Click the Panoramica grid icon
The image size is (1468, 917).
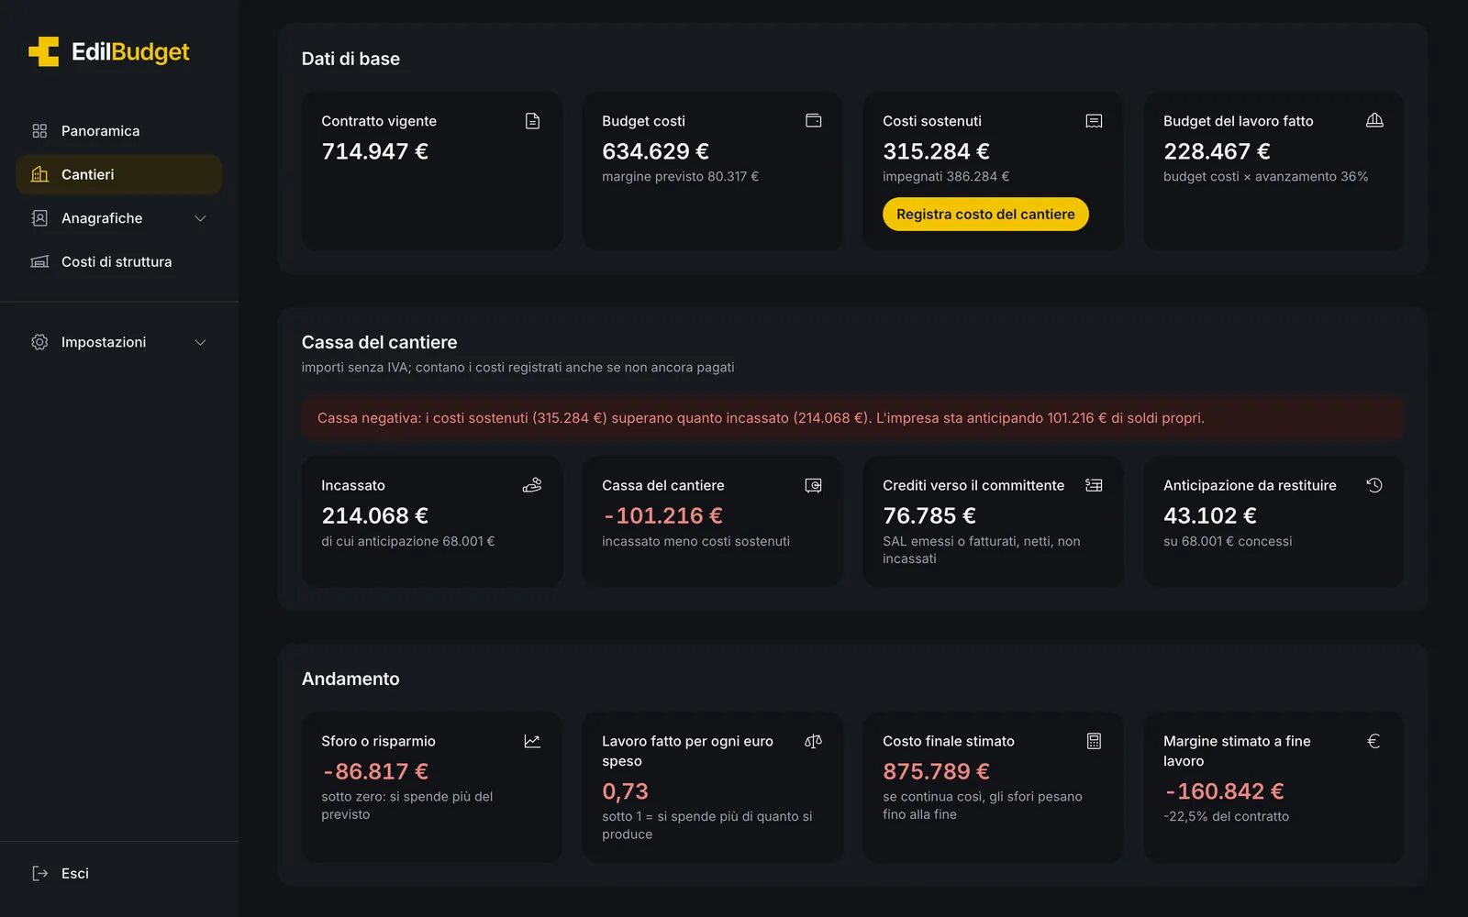pos(39,131)
